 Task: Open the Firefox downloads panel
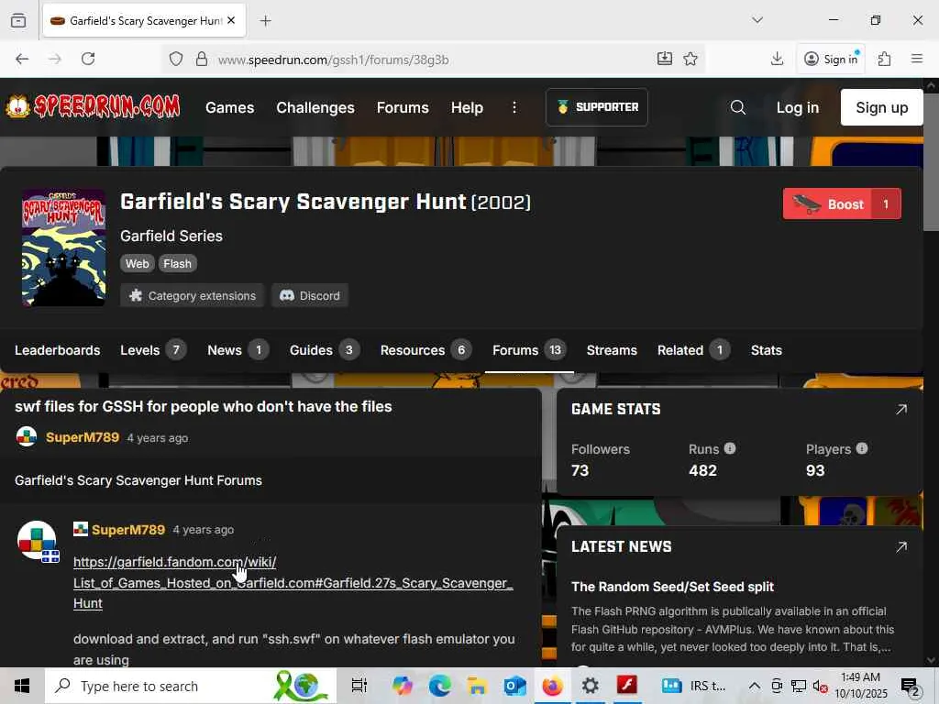point(777,58)
